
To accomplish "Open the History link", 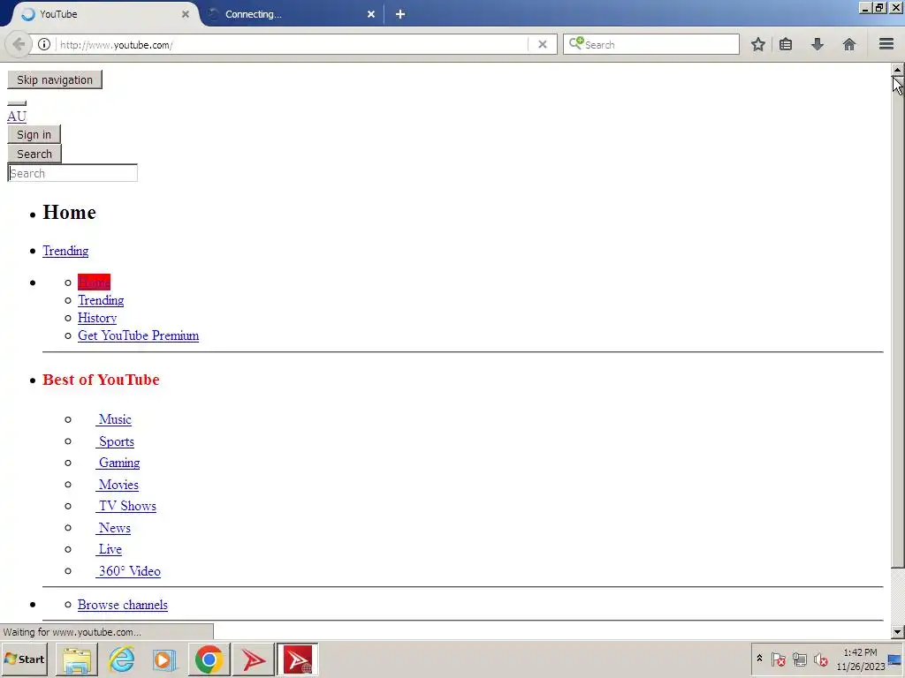I will (97, 318).
